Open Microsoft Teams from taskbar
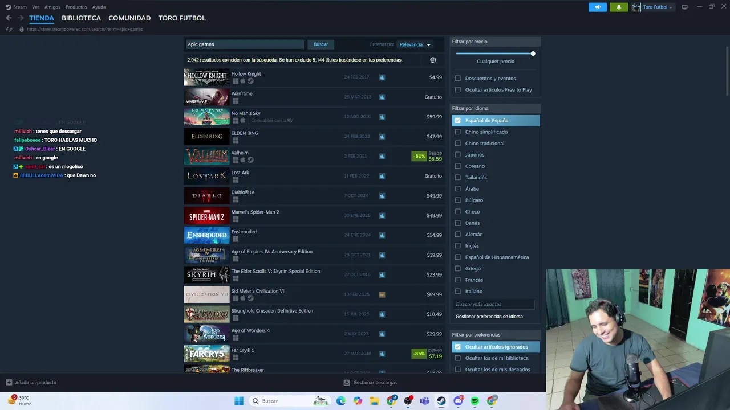 click(424, 401)
